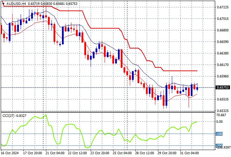The width and height of the screenshot is (231, 157).
Task: Click the 31 Oct 04:00 time label
Action: click(189, 153)
